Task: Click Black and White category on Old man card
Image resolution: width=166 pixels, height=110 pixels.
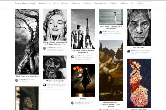Action: point(144,51)
